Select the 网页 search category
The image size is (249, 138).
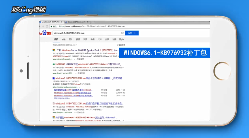(56, 40)
